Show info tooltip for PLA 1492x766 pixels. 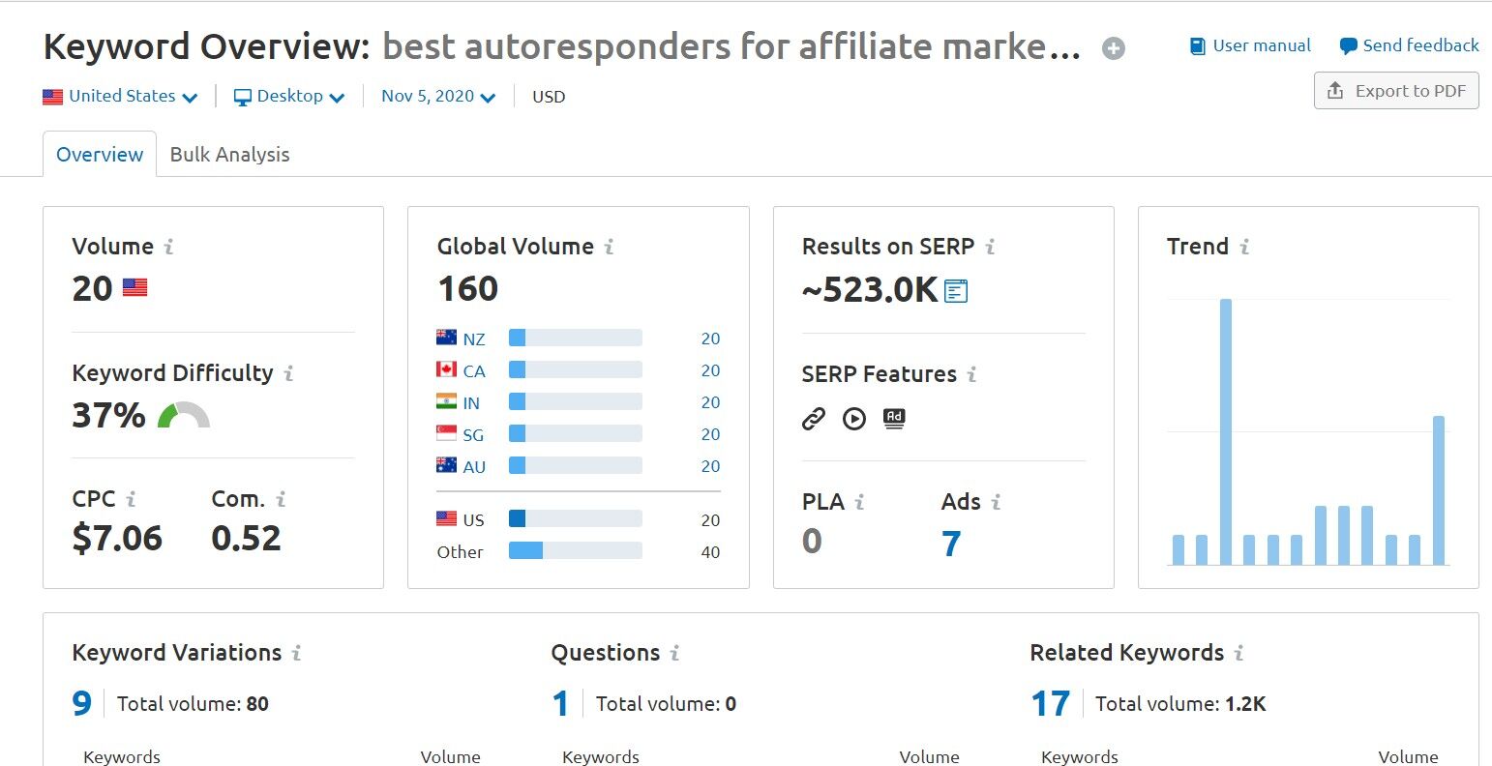pyautogui.click(x=859, y=503)
